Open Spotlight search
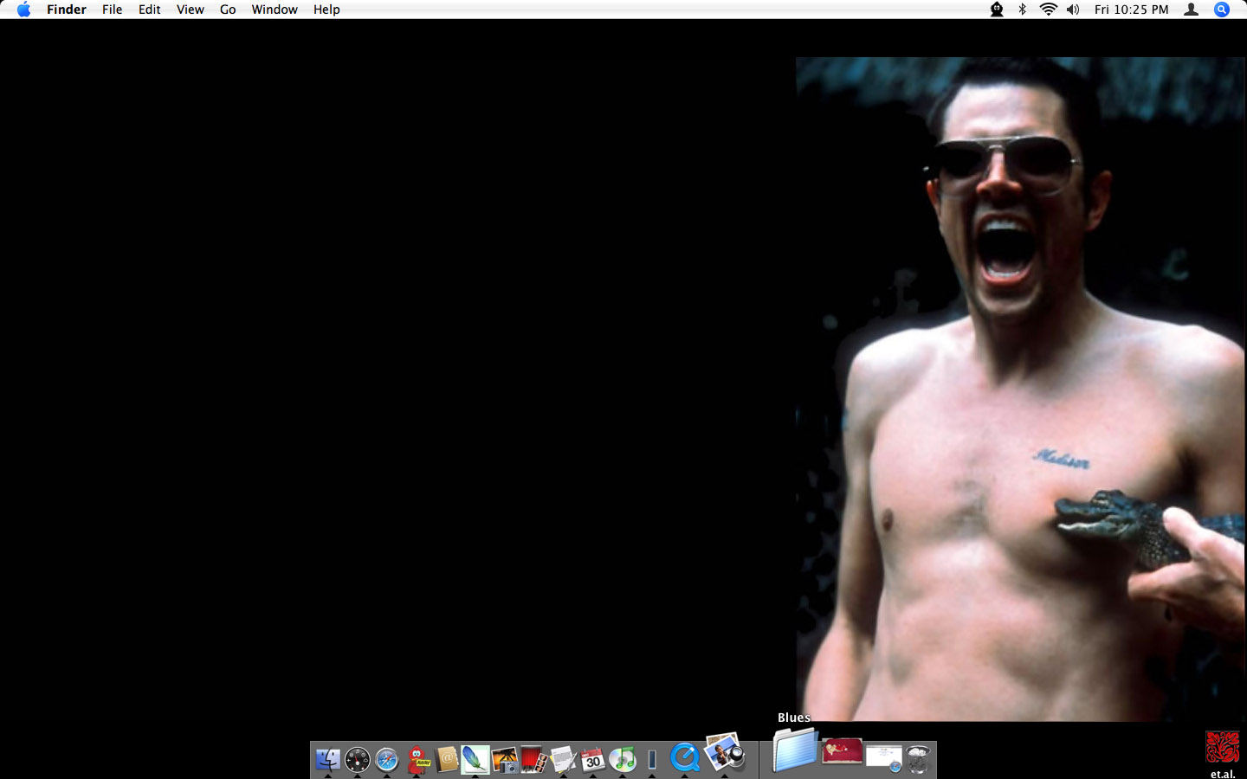 tap(1222, 10)
